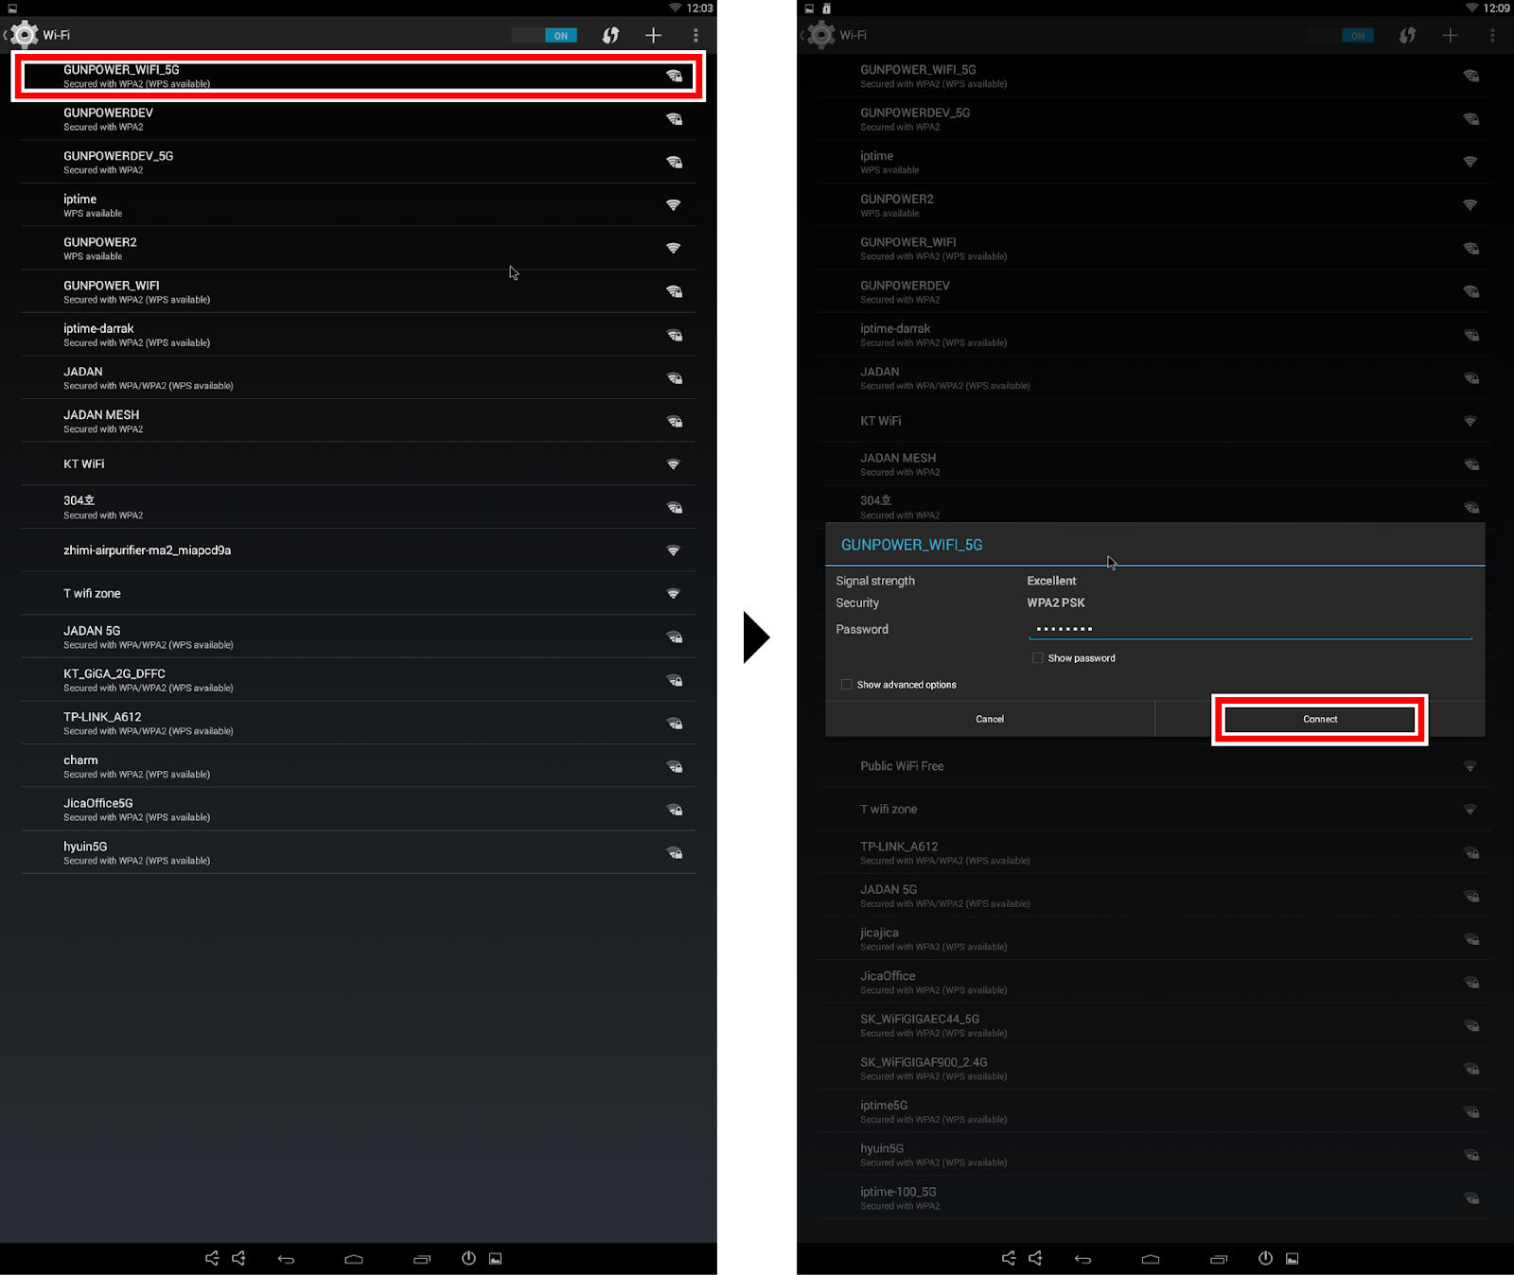Choose the JADAN 5G network in left list
The width and height of the screenshot is (1514, 1275).
click(x=358, y=637)
